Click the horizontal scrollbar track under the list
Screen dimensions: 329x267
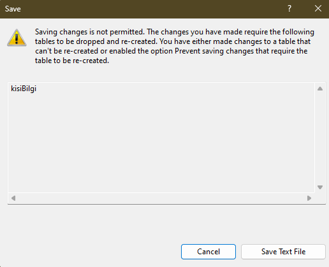click(161, 198)
